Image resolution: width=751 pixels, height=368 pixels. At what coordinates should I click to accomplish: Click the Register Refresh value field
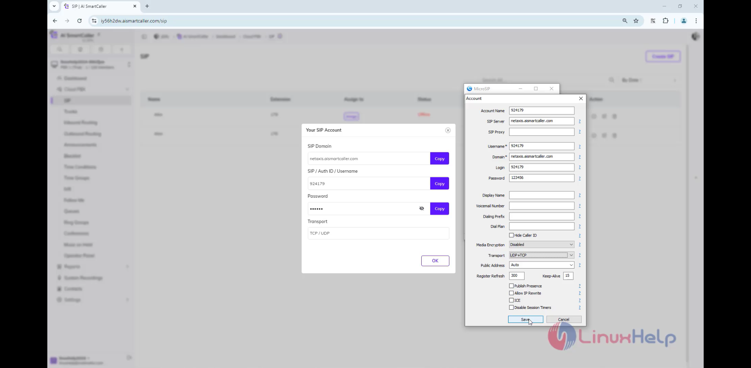coord(516,276)
